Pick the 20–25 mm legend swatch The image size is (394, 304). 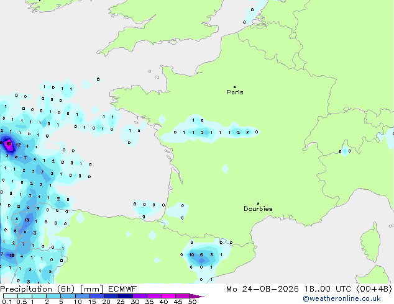click(111, 296)
